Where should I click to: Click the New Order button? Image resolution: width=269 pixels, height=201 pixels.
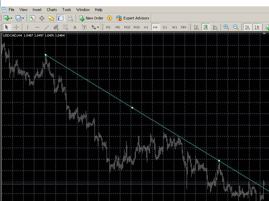pos(91,18)
